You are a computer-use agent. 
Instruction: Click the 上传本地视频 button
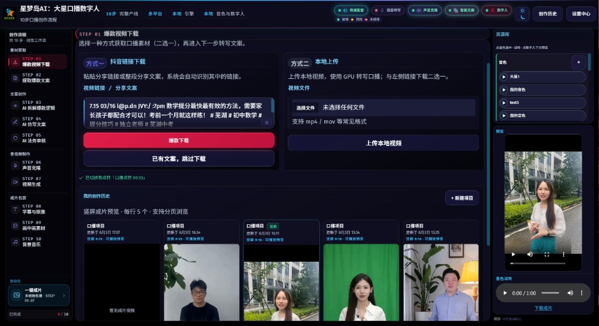[x=384, y=143]
